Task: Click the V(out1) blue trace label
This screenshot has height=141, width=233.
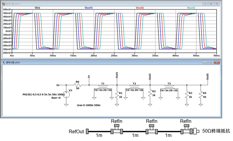Action: [88, 7]
